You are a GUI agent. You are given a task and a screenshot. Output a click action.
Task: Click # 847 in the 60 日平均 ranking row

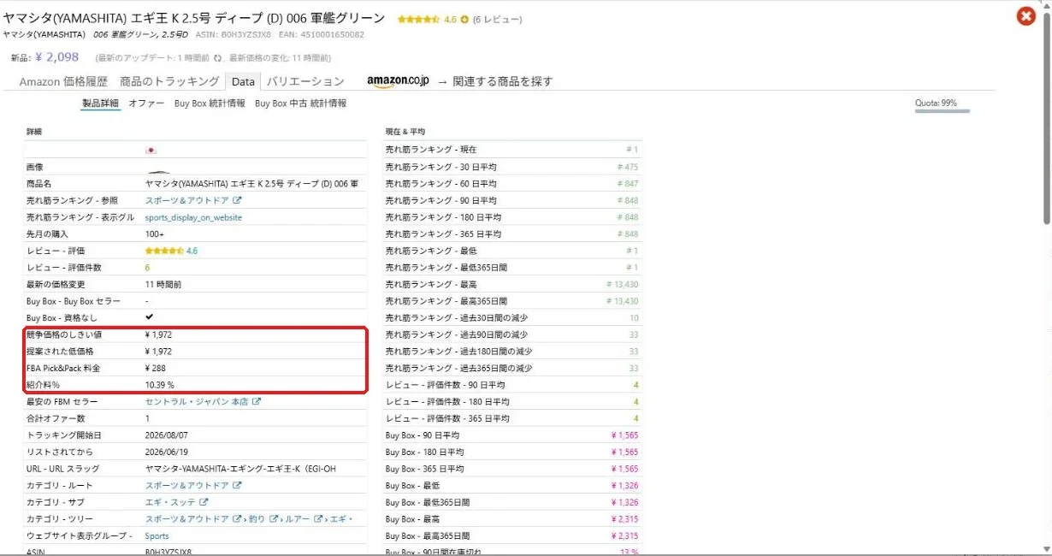(x=628, y=184)
